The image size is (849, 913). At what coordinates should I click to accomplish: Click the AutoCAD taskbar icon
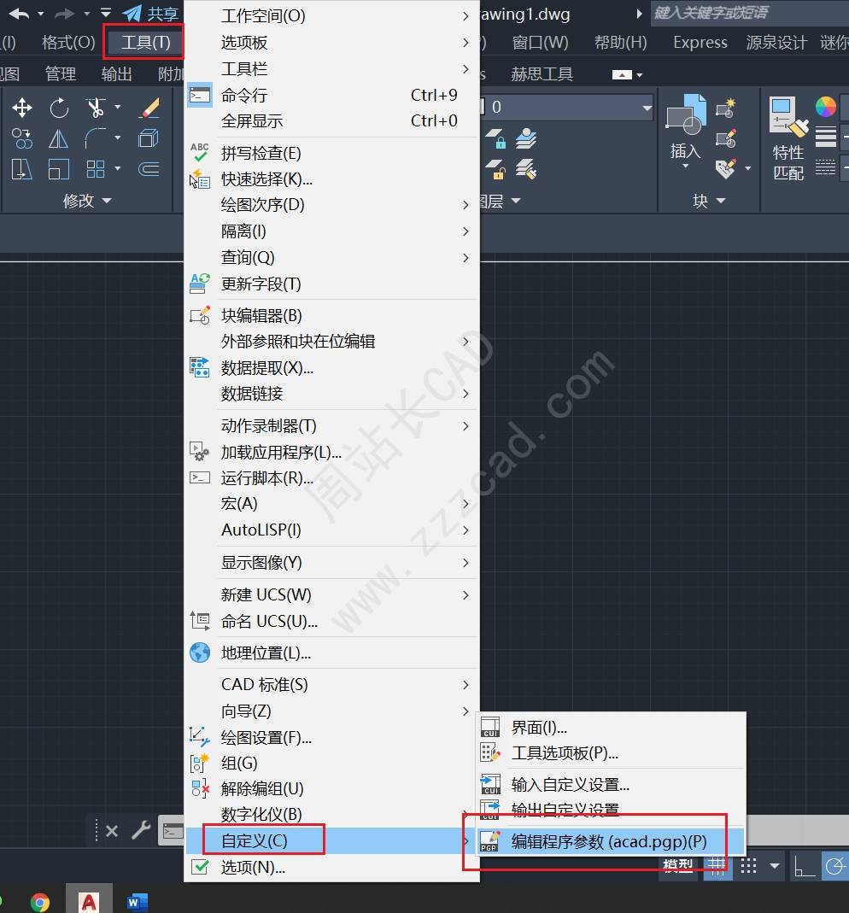click(89, 900)
